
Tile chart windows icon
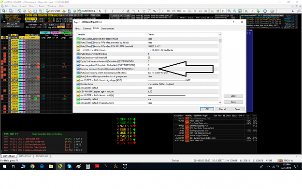point(240,11)
